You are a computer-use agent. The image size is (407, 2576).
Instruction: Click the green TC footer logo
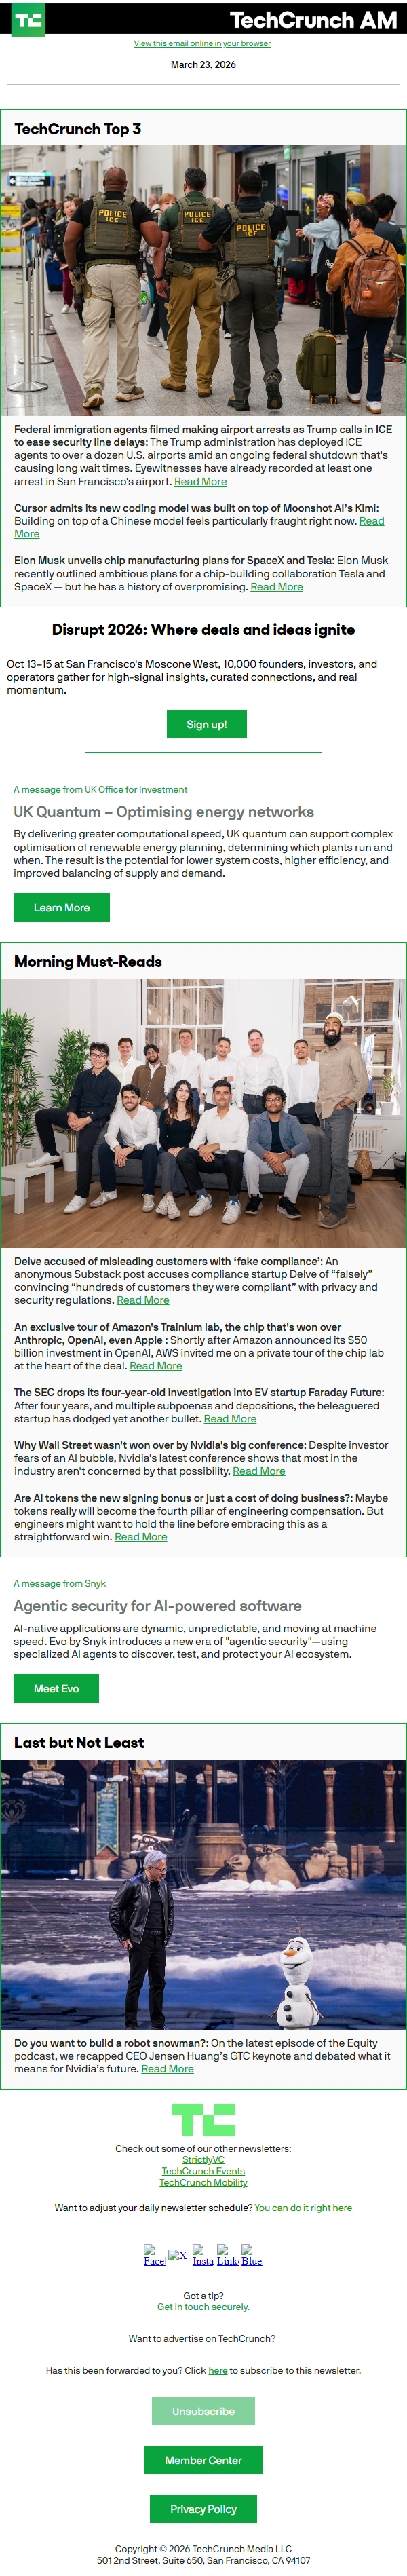tap(203, 2119)
